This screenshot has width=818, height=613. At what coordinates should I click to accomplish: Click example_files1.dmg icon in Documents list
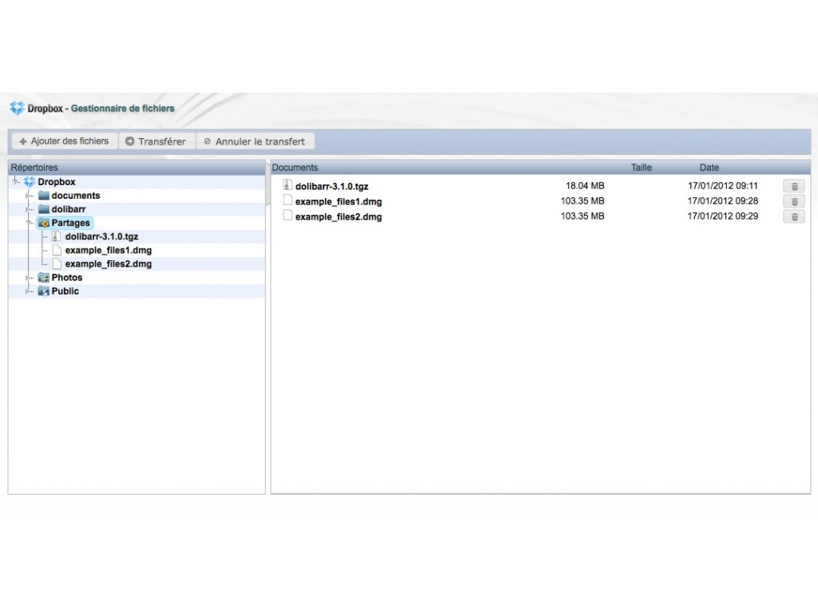click(x=288, y=200)
